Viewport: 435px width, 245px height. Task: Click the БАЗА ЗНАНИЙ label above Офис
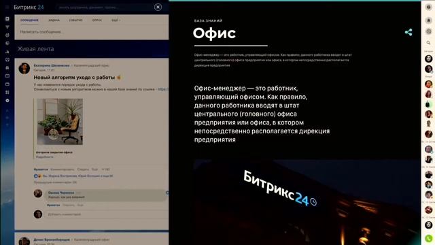click(x=209, y=20)
